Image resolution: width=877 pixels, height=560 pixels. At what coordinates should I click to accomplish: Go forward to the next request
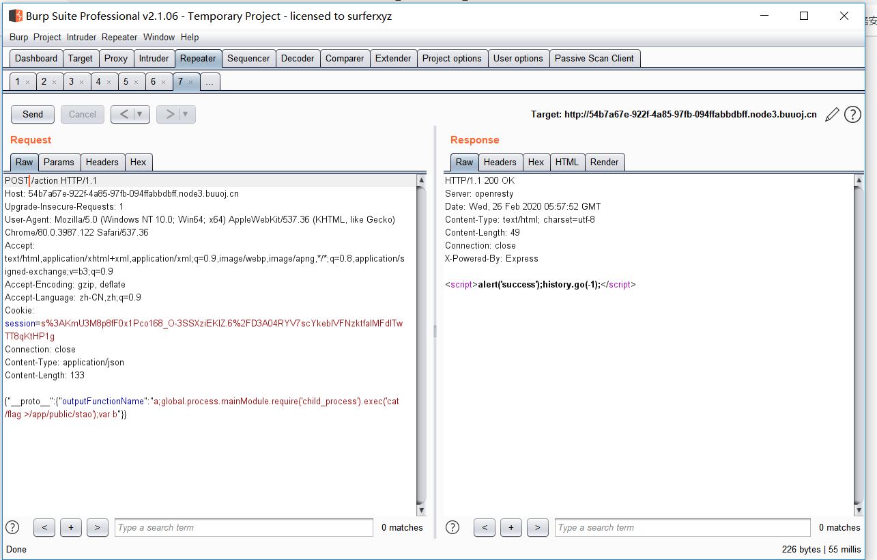click(x=169, y=115)
